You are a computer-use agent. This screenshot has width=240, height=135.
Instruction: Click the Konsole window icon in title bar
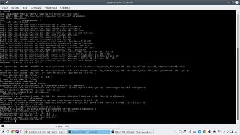[2, 3]
